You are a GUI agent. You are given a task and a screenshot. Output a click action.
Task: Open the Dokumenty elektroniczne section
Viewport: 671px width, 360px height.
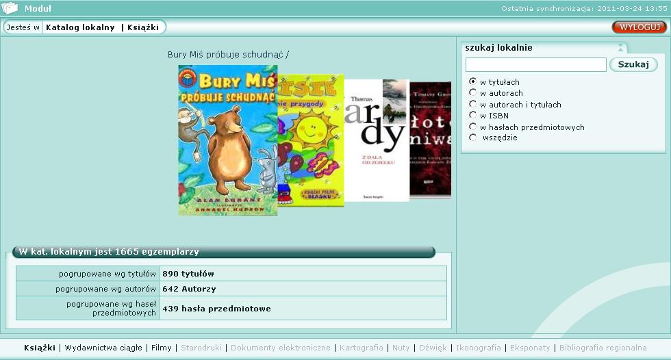[281, 348]
